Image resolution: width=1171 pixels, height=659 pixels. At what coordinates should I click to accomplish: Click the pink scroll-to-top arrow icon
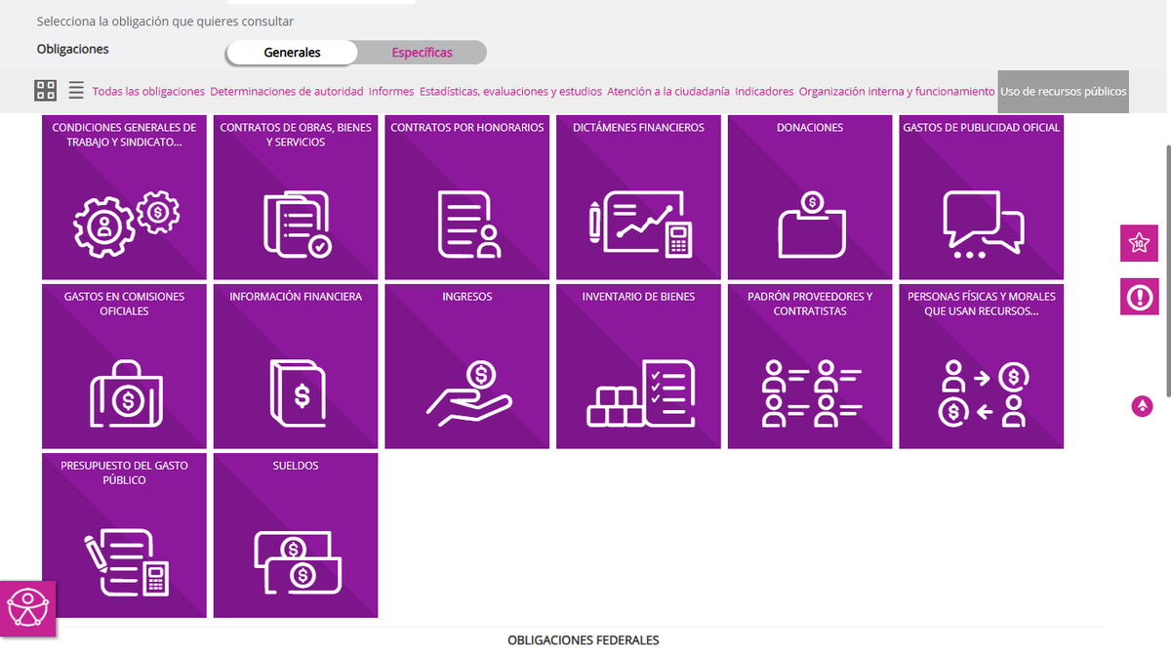tap(1143, 406)
